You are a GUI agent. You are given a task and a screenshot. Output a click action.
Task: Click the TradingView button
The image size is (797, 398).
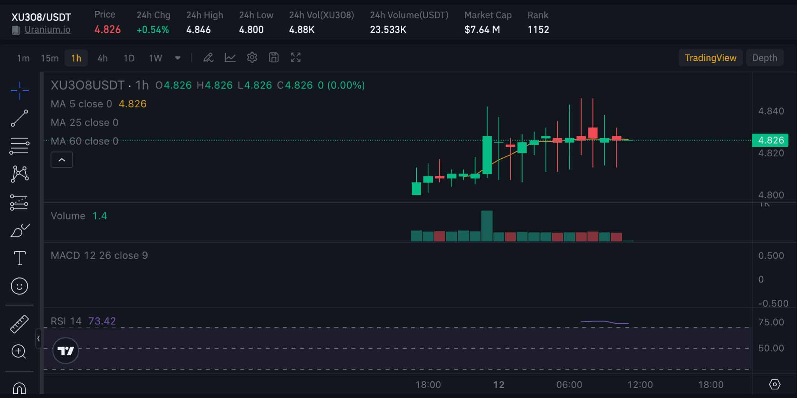710,58
